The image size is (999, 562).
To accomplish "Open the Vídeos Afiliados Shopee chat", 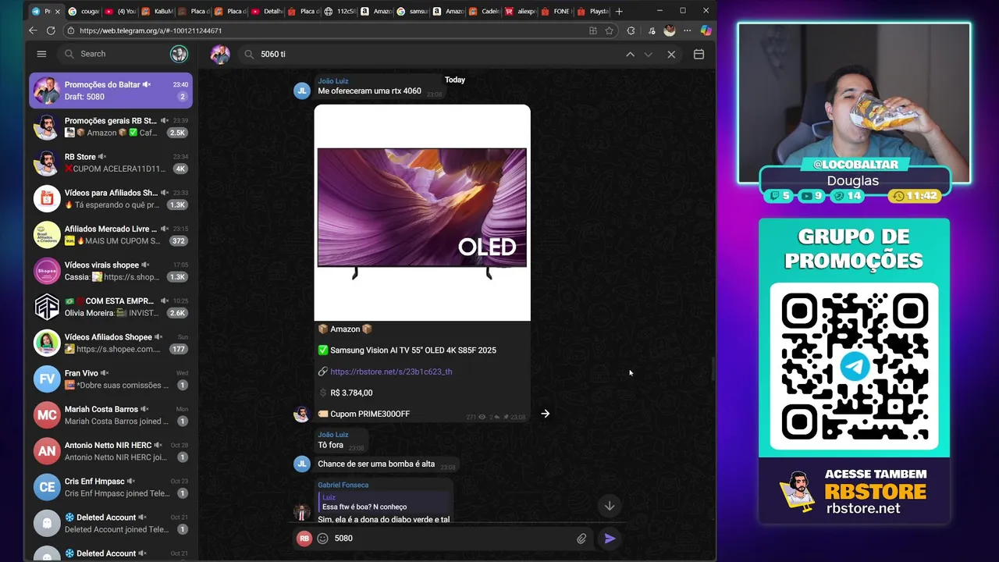I will point(111,343).
